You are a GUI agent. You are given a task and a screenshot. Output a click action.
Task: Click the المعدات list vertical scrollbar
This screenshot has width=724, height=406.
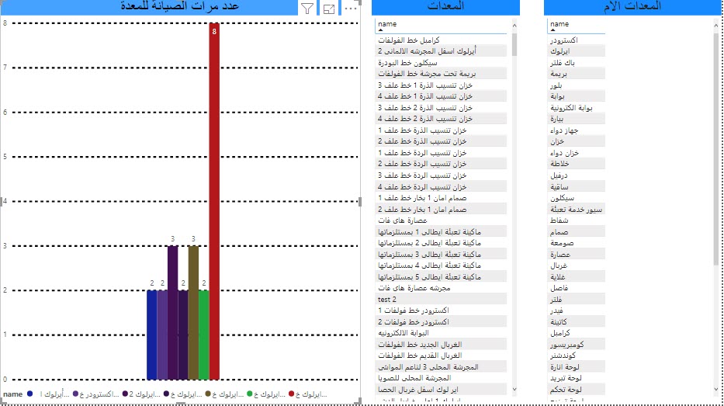point(514,44)
